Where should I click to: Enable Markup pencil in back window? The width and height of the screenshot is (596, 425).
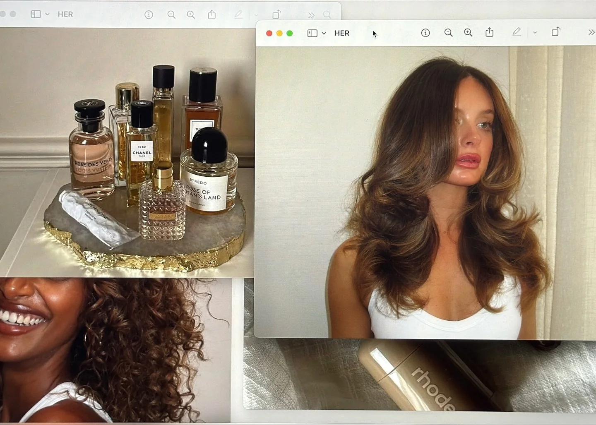pyautogui.click(x=238, y=14)
